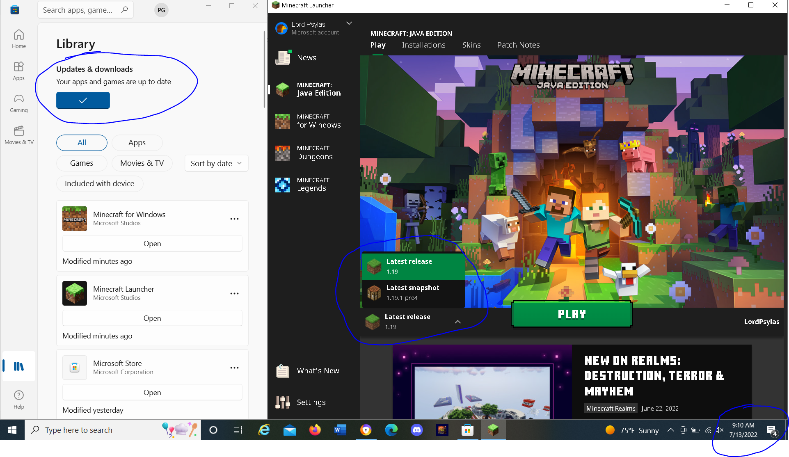The width and height of the screenshot is (789, 457).
Task: Collapse the Latest release version selector
Action: [457, 322]
